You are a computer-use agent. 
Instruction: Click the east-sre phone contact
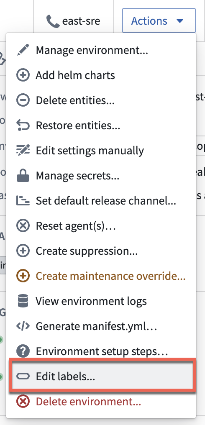pyautogui.click(x=73, y=21)
